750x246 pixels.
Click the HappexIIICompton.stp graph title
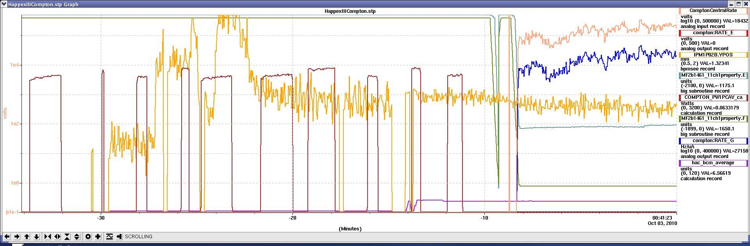(x=350, y=11)
